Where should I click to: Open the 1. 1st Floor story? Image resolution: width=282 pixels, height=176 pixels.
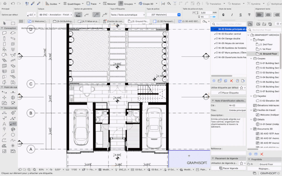(265, 49)
